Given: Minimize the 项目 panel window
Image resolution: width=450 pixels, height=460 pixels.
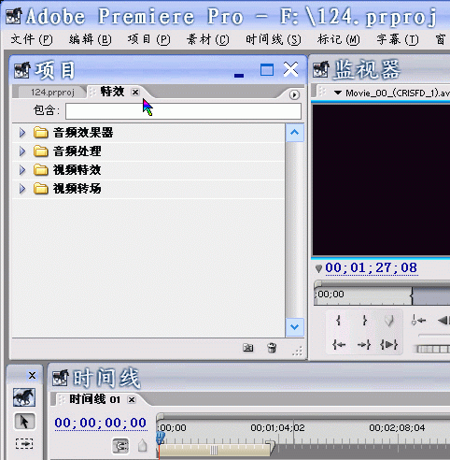Looking at the screenshot, I should (x=239, y=75).
